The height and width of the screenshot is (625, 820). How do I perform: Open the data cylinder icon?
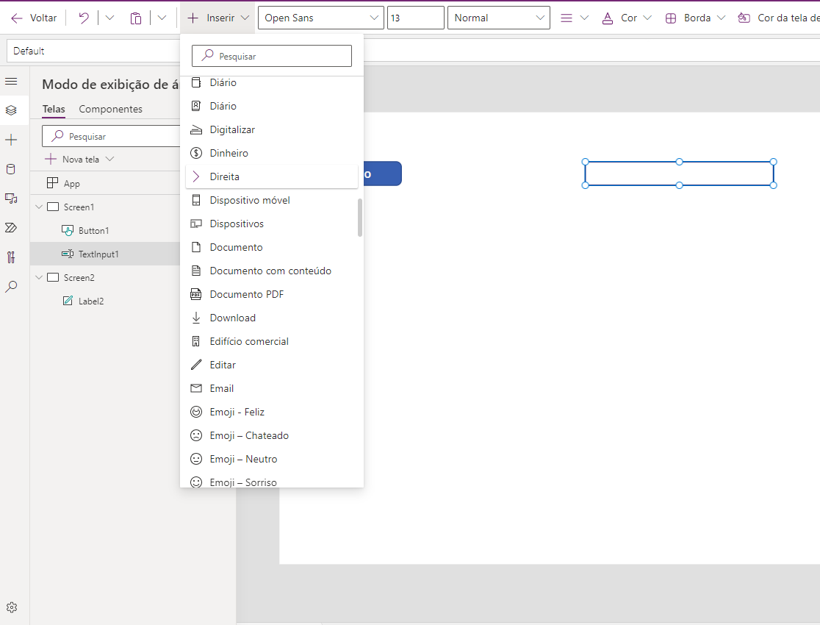tap(11, 169)
